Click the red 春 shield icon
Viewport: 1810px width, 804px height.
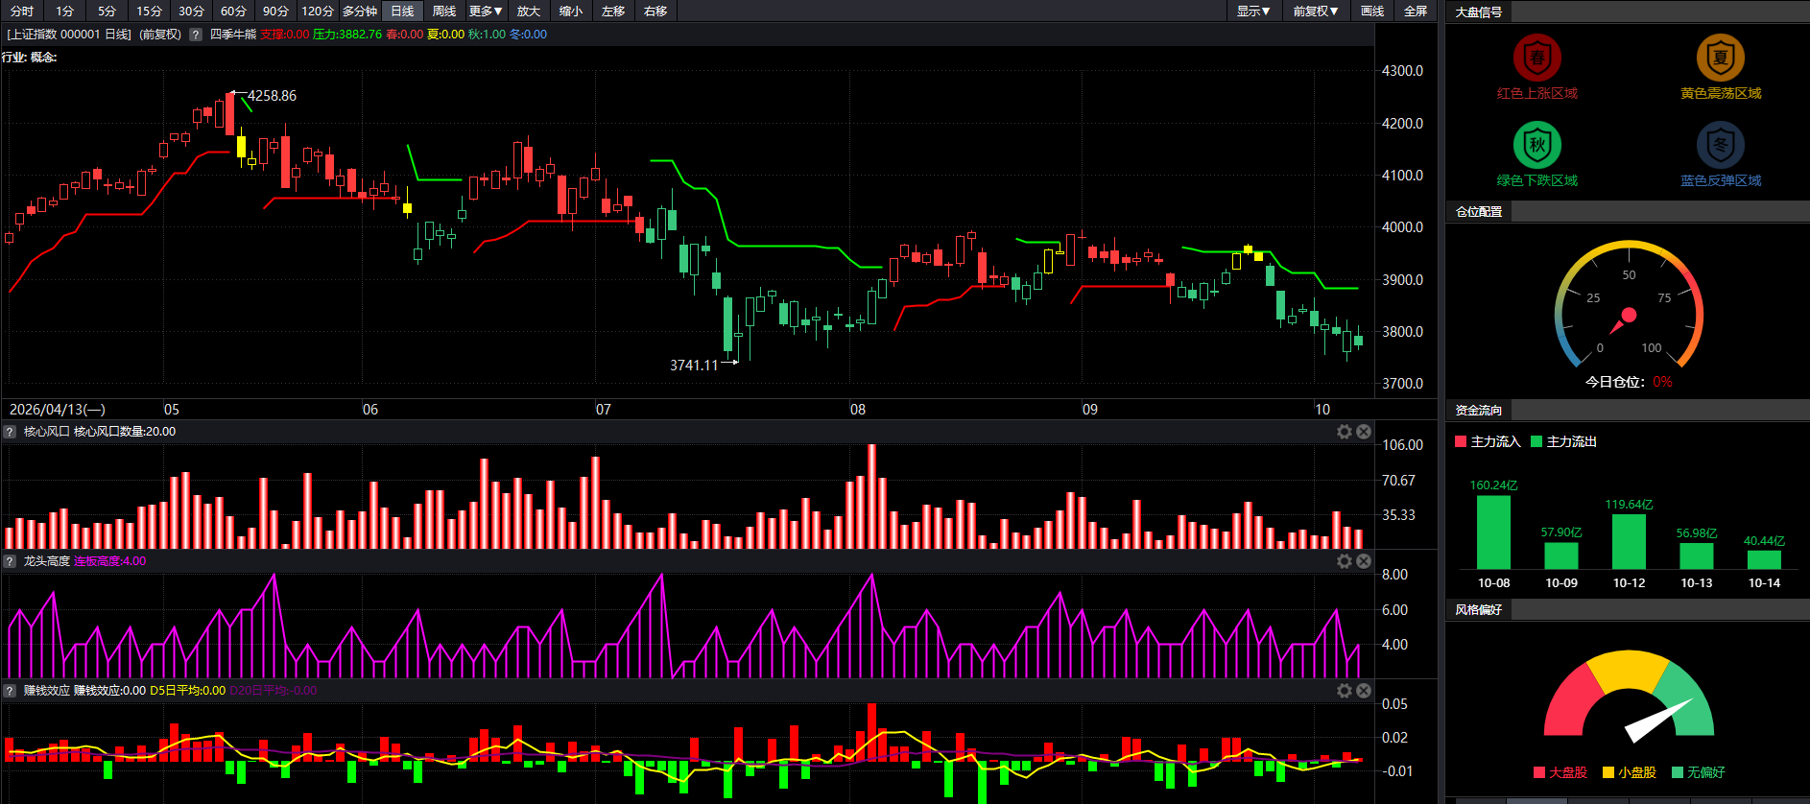(1537, 58)
